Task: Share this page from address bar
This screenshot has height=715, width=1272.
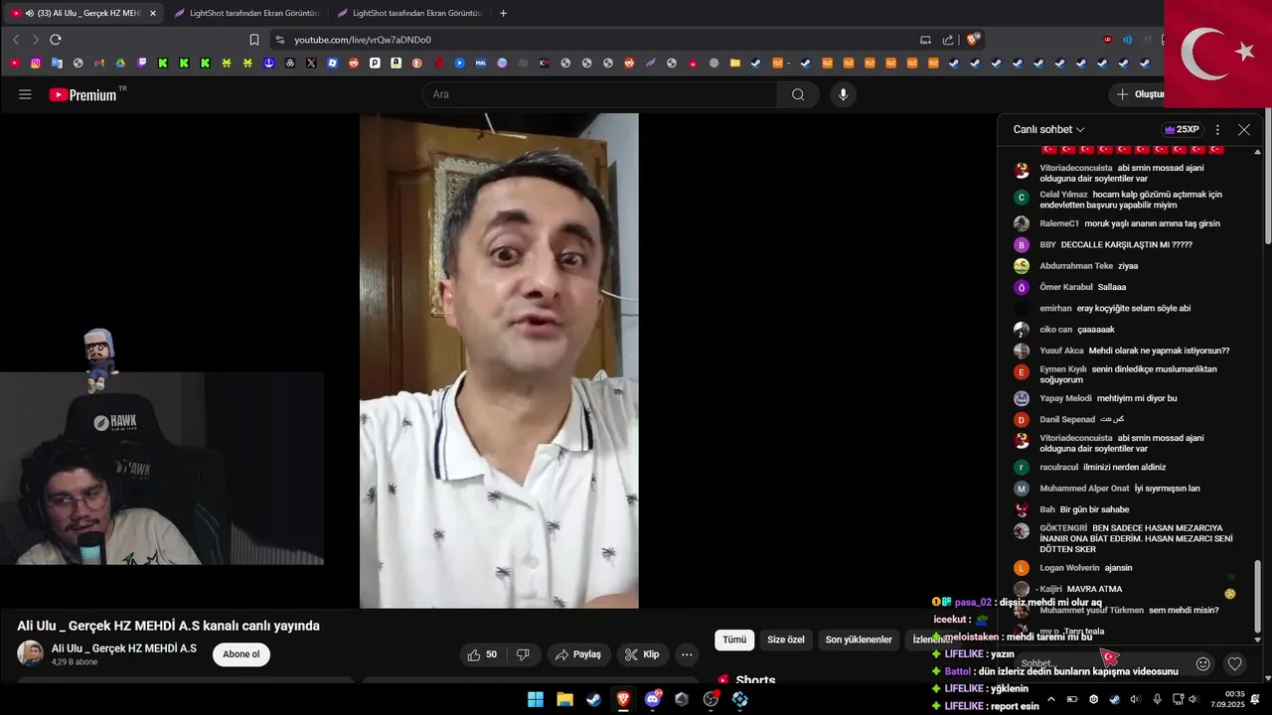Action: [x=948, y=40]
